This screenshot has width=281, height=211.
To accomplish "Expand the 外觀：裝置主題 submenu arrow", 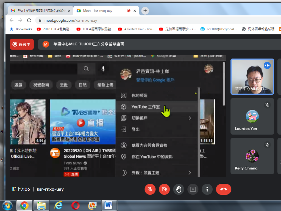I will (190, 173).
